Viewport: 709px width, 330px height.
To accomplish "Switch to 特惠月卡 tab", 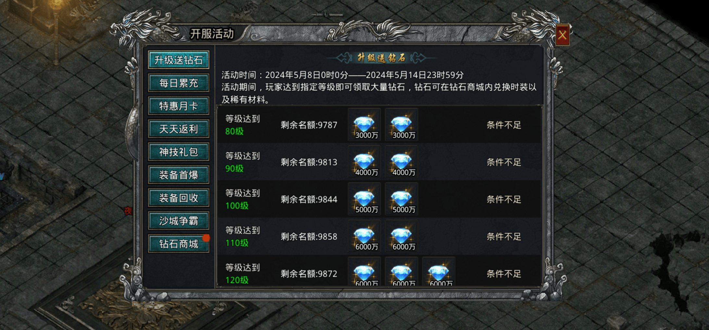I will (x=179, y=106).
